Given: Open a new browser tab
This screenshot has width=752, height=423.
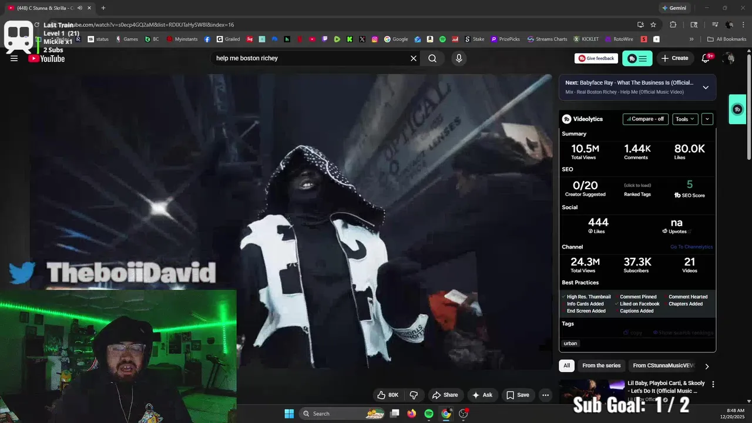Looking at the screenshot, I should [103, 8].
